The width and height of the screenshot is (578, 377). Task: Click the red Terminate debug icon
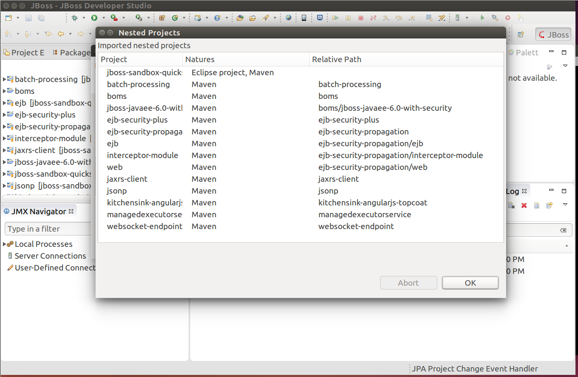click(x=361, y=18)
